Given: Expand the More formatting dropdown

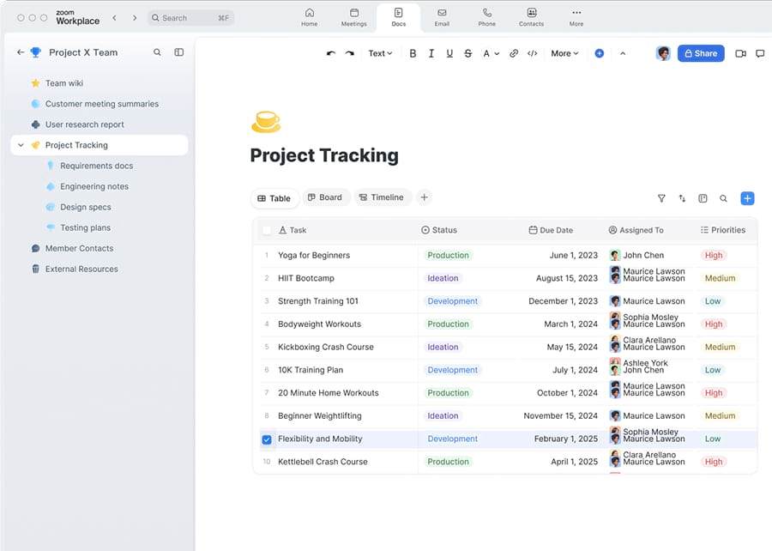Looking at the screenshot, I should point(564,53).
